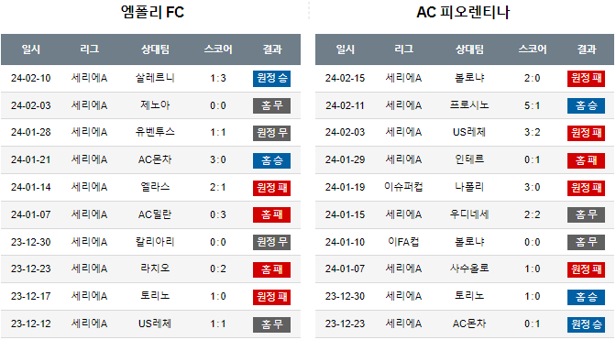
Task: Select the 홈 패 badge for AC밀란 match
Action: [x=271, y=214]
